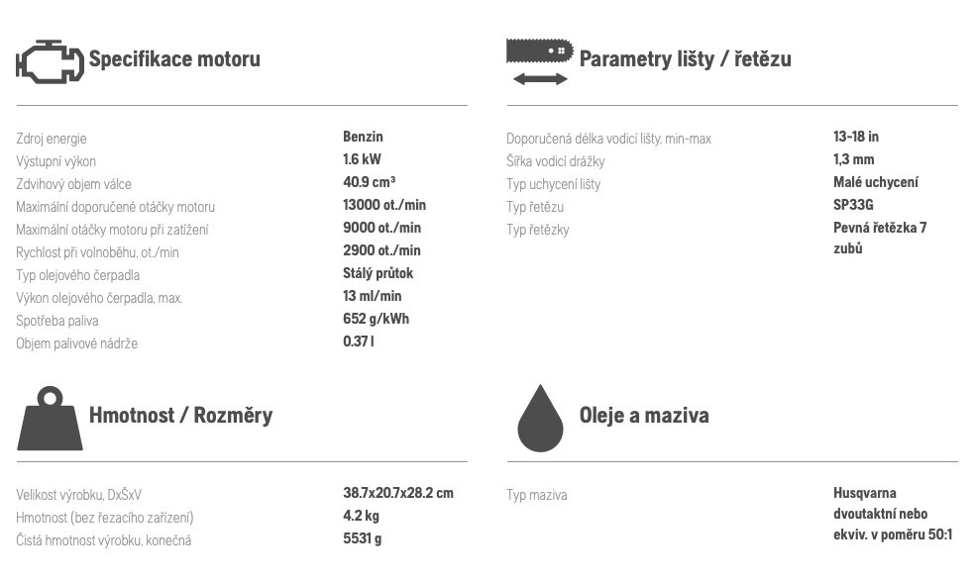Click the Typ olejového čerpadla label
Screen dimensions: 973x582
[x=77, y=275]
